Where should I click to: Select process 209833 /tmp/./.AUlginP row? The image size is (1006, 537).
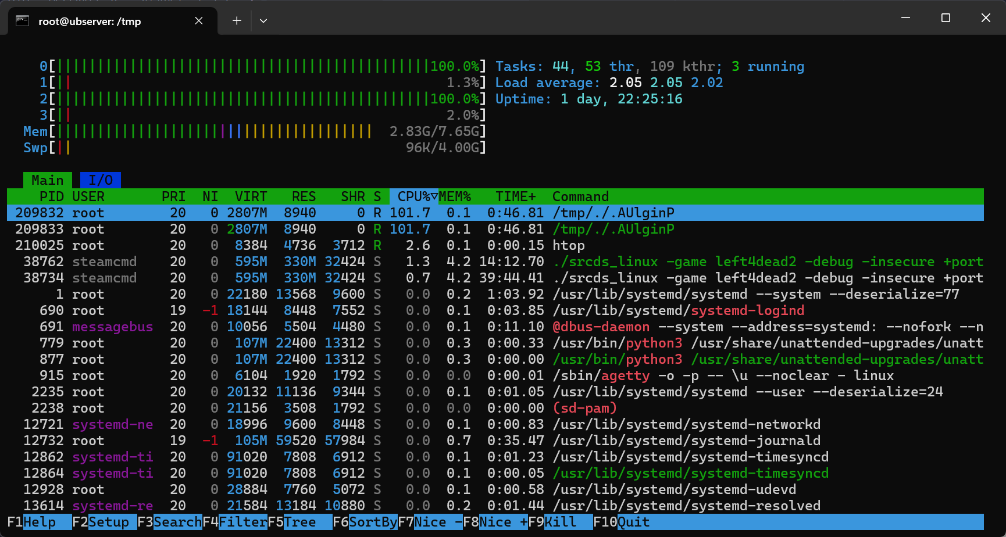point(495,229)
